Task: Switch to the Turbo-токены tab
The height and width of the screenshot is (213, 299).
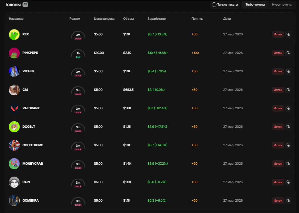Action: (x=255, y=5)
